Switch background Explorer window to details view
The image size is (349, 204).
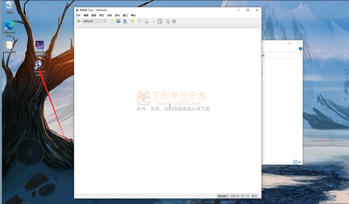pos(295,162)
